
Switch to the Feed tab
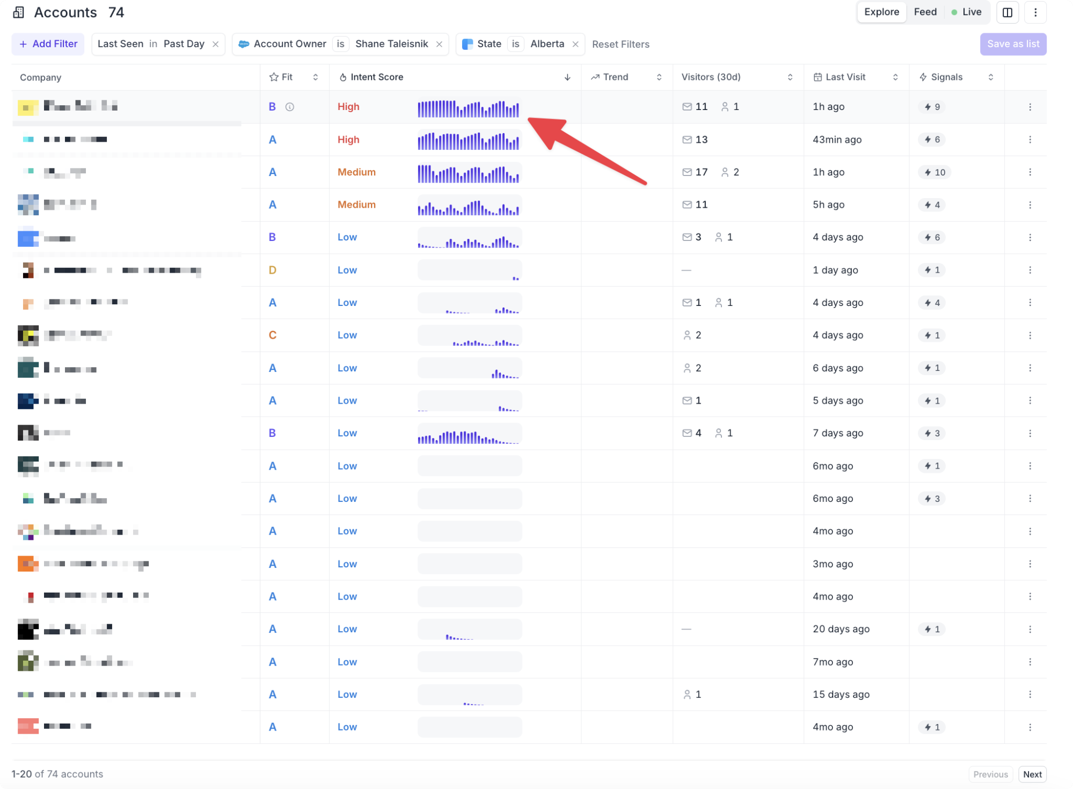(x=925, y=12)
